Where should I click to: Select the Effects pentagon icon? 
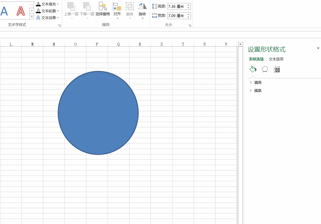point(265,69)
